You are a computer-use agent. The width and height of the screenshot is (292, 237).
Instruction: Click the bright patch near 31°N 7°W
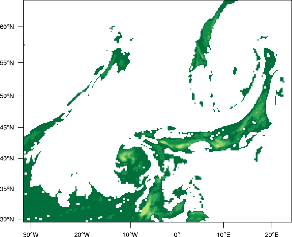pyautogui.click(x=145, y=210)
